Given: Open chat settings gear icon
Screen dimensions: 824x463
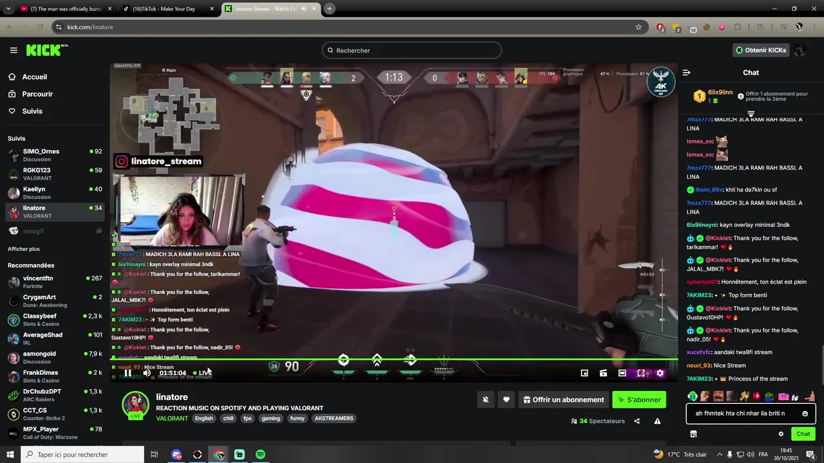Looking at the screenshot, I should point(781,434).
